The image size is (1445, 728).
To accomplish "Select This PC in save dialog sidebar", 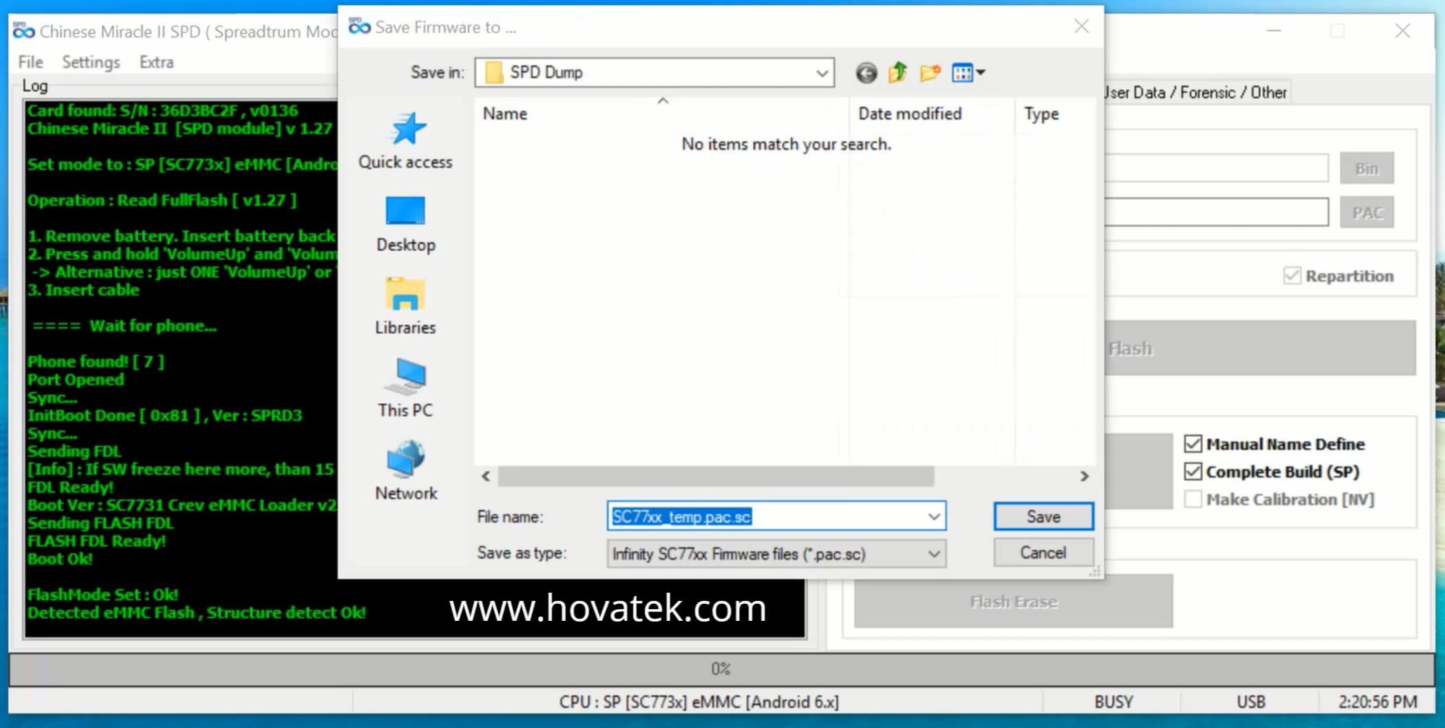I will (405, 389).
